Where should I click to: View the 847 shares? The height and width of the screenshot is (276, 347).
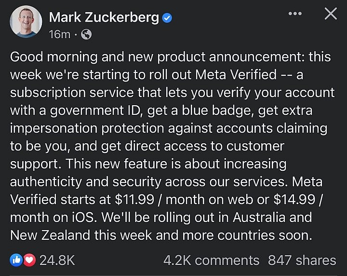click(x=302, y=261)
